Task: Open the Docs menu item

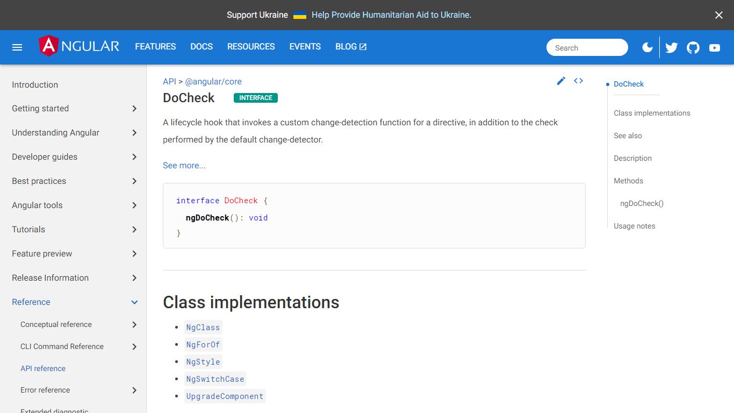Action: tap(202, 47)
